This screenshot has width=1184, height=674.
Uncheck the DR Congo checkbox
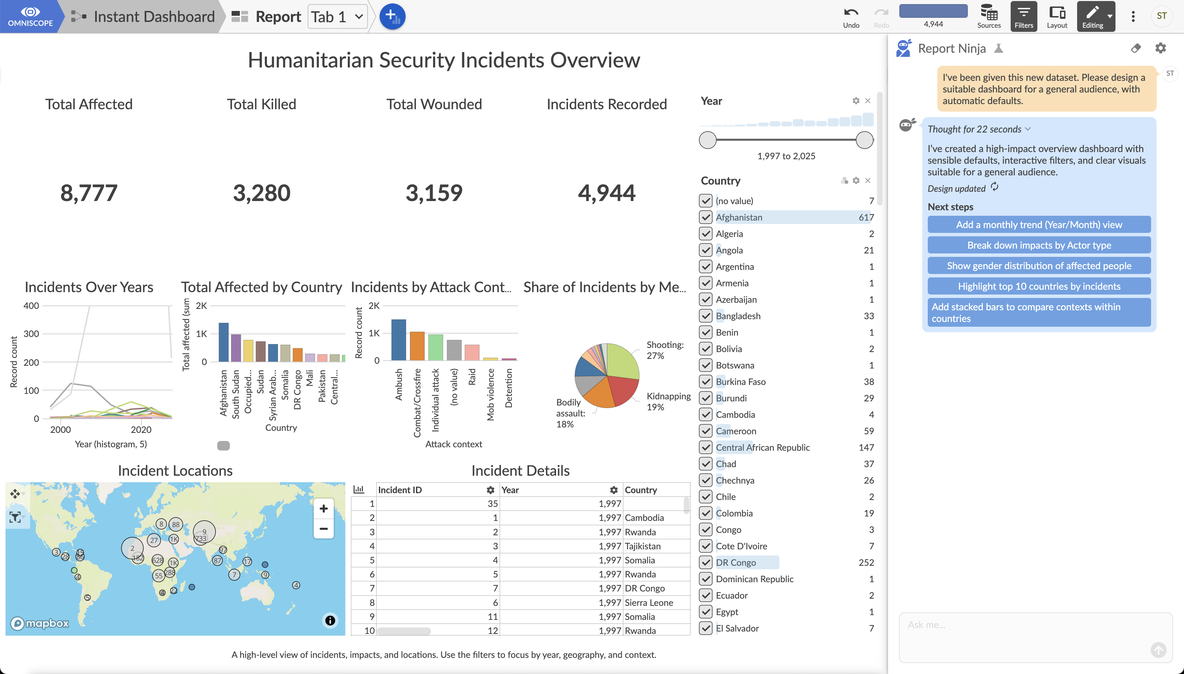click(x=705, y=562)
